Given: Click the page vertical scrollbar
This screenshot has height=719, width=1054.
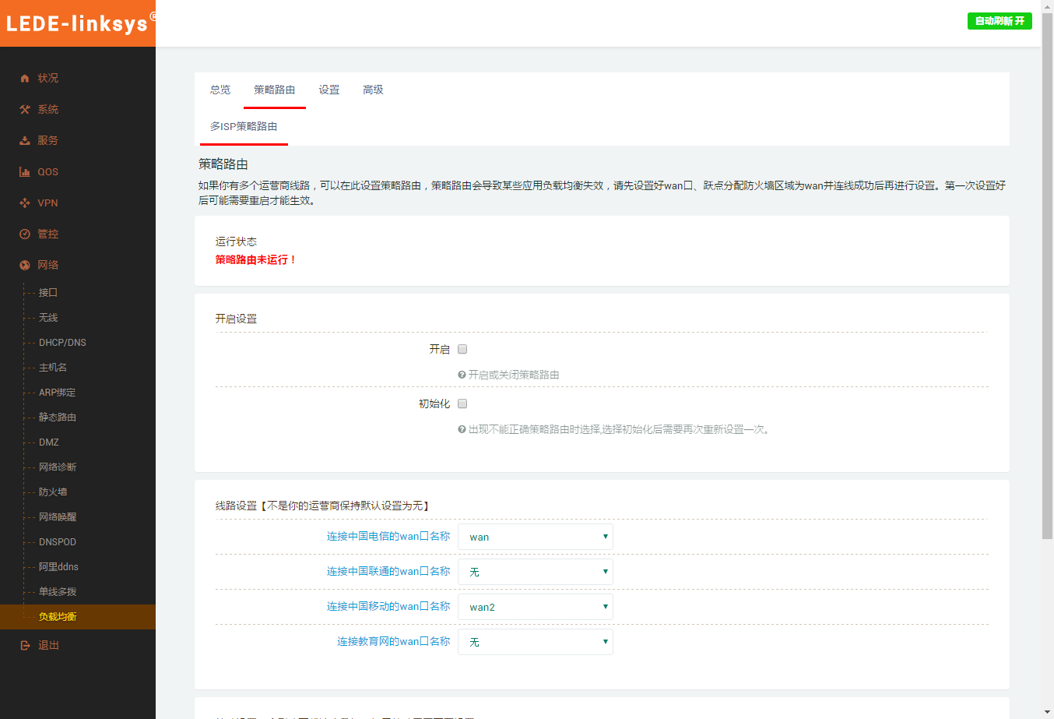Looking at the screenshot, I should (x=1047, y=312).
